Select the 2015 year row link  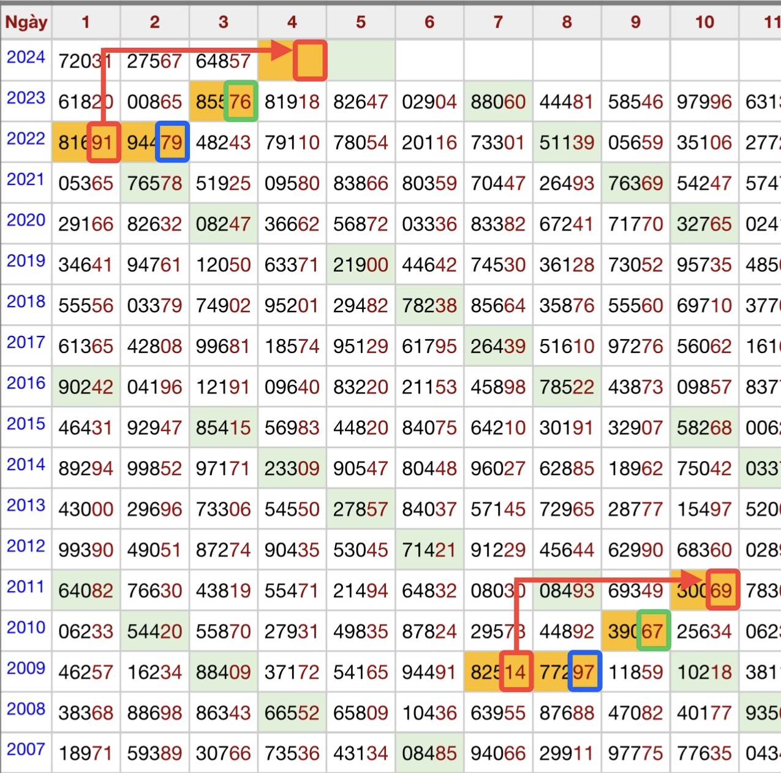(26, 424)
